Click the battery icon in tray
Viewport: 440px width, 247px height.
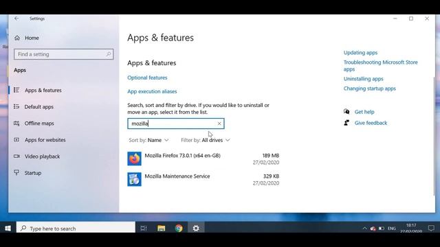coord(382,228)
